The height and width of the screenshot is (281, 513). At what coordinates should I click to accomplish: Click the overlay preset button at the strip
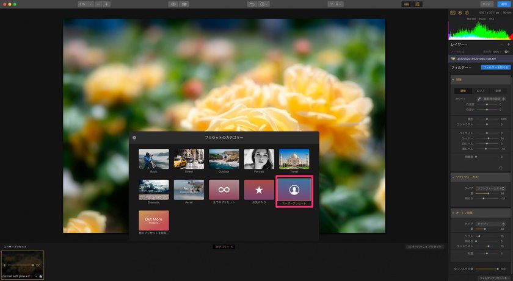[424, 247]
